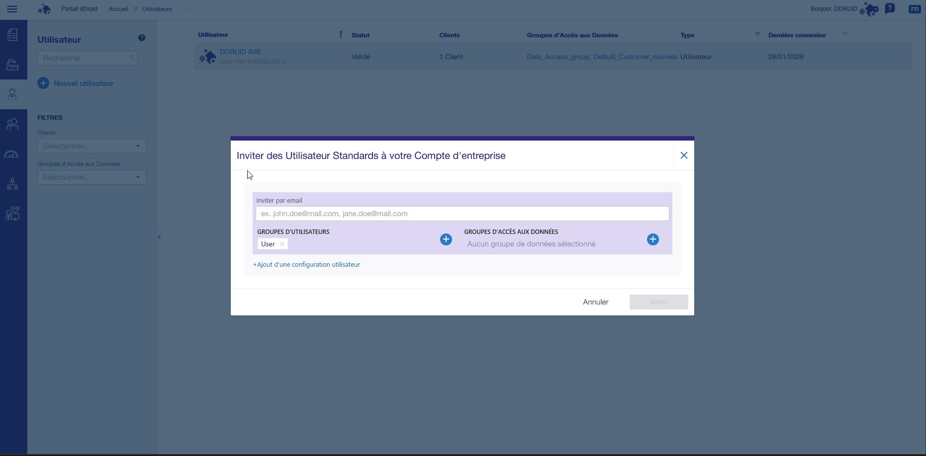The width and height of the screenshot is (926, 456).
Task: Focus the Inviter par email field
Action: 463,214
